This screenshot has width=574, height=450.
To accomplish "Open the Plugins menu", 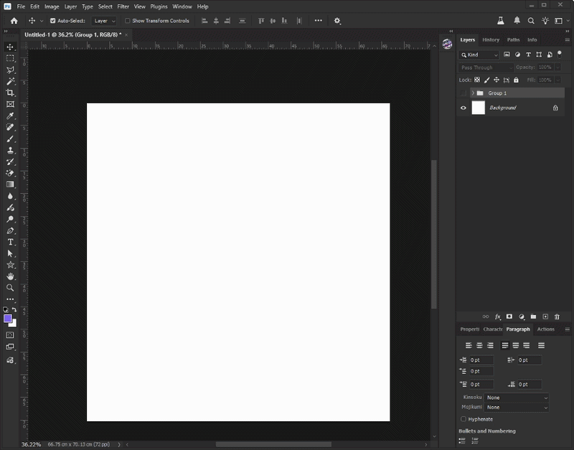I will coord(159,6).
